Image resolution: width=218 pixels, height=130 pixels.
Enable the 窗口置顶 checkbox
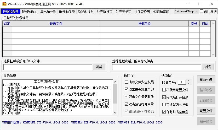[202, 12]
